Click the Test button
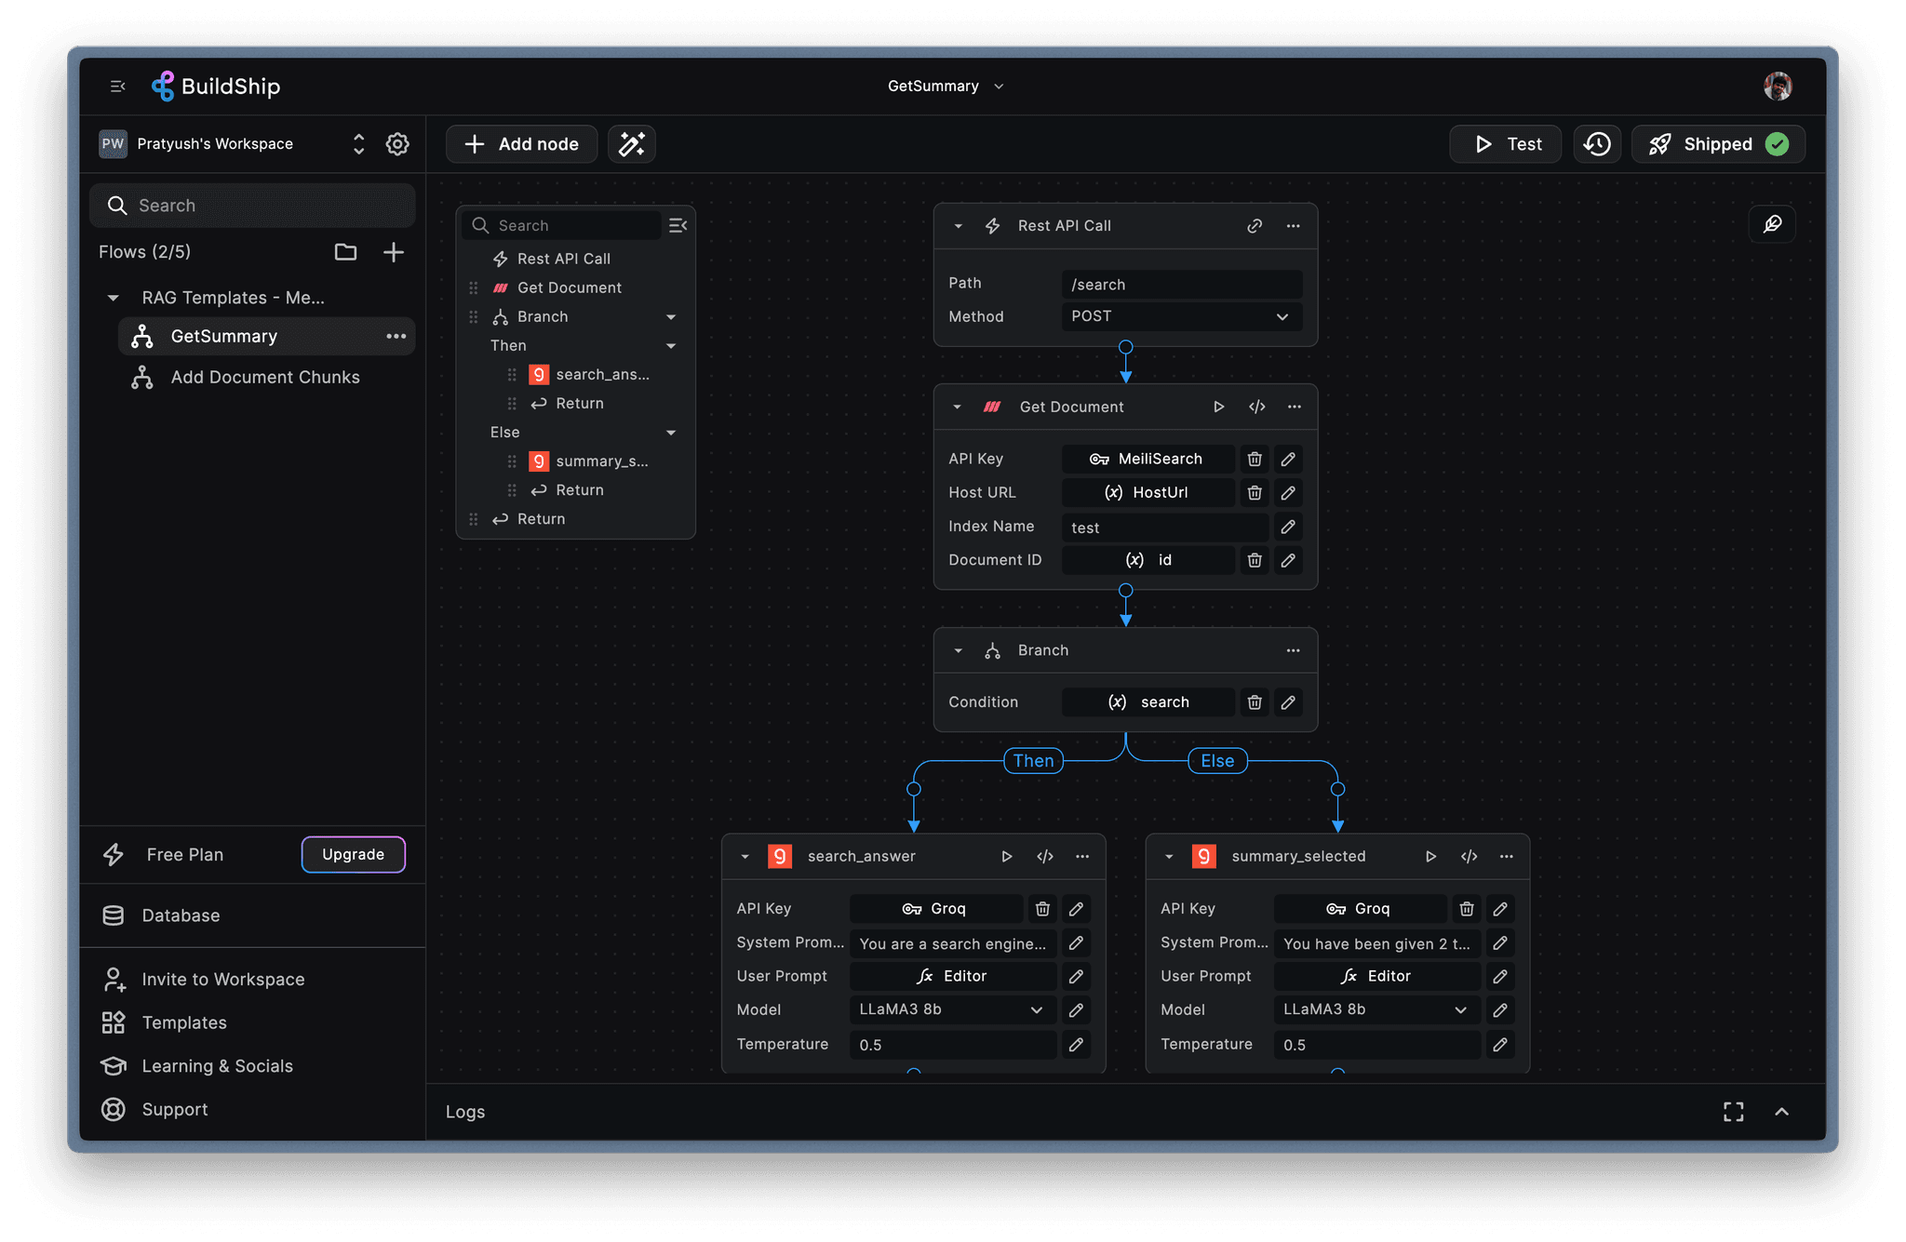 (1505, 144)
